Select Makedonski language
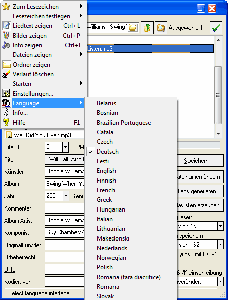 (x=131, y=238)
